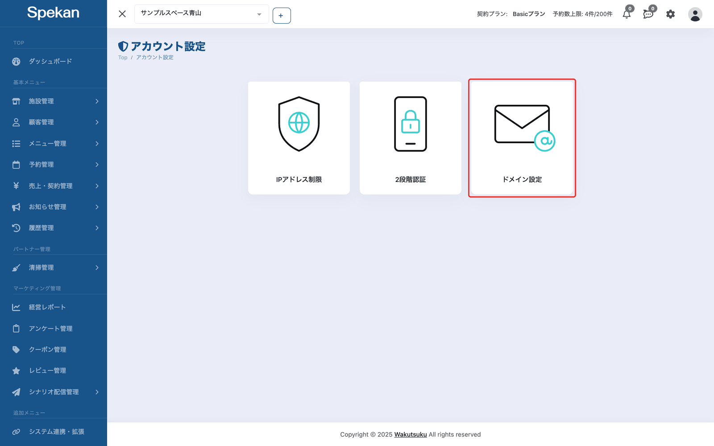
Task: Click the plus button next to facility selector
Action: [x=282, y=16]
